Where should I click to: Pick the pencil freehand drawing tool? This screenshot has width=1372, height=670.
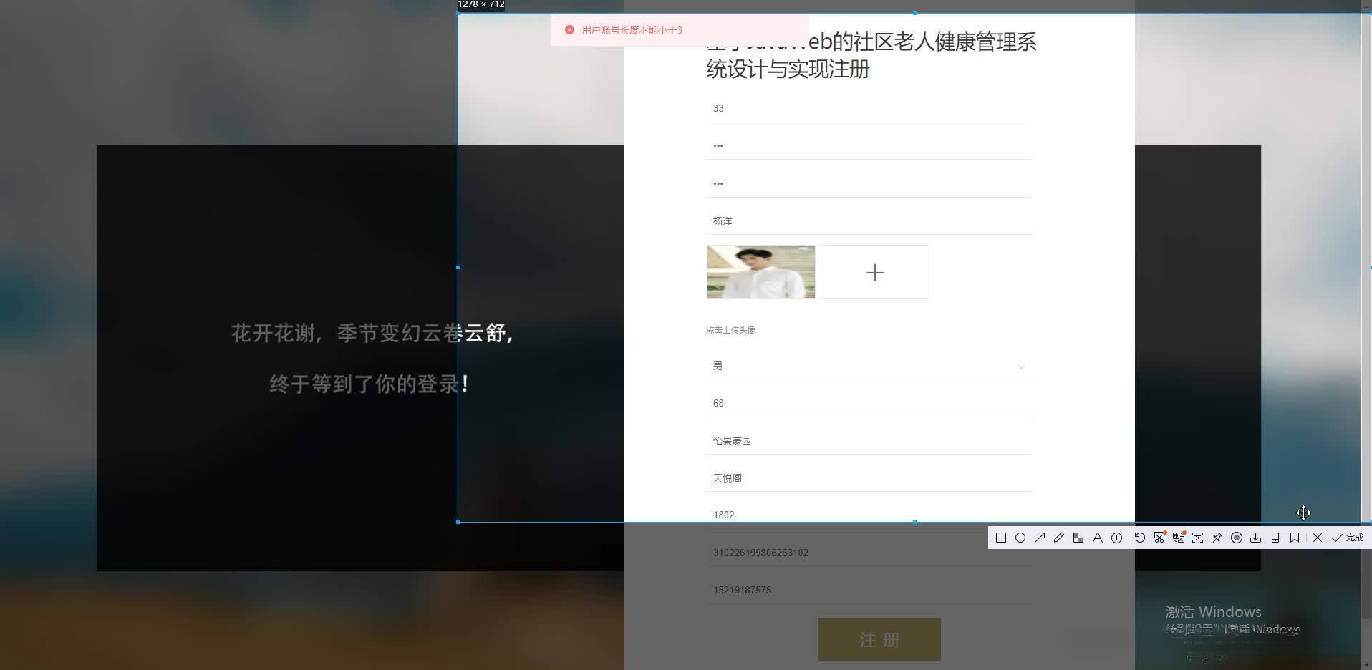(1059, 537)
